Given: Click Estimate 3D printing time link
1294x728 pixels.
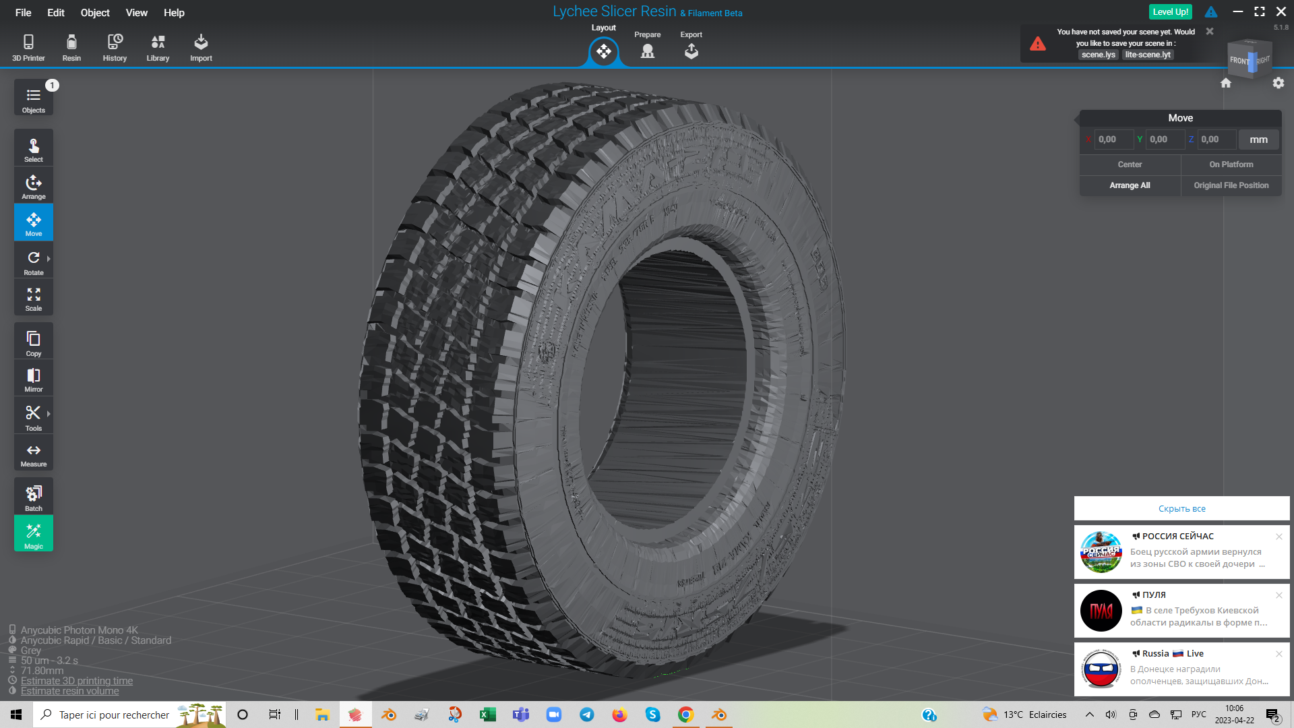Looking at the screenshot, I should (76, 681).
